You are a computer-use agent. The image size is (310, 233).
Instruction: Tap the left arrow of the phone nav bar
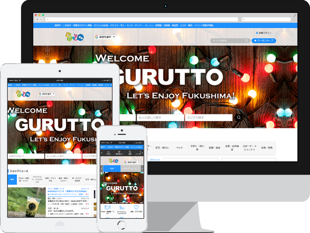tap(102, 153)
